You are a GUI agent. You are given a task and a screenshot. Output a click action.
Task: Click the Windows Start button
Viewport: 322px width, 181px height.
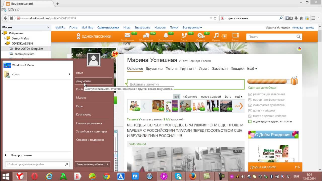pyautogui.click(x=6, y=176)
